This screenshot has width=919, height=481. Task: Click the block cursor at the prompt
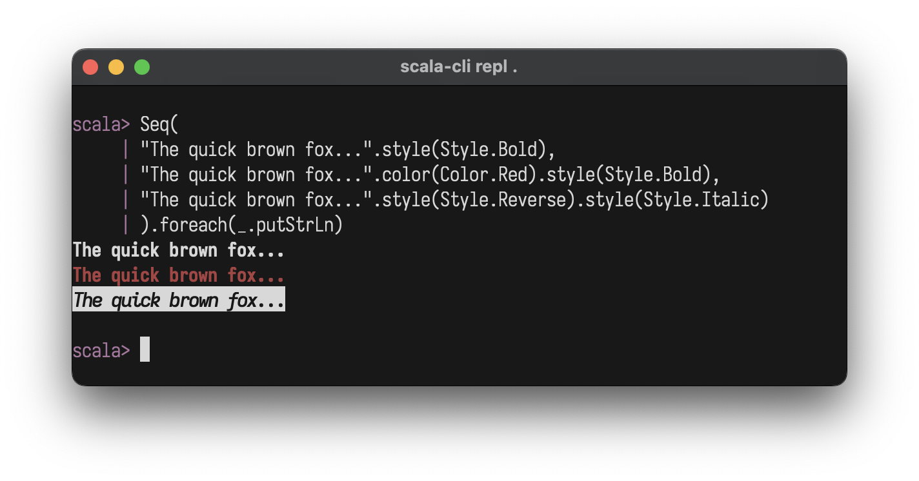[145, 349]
